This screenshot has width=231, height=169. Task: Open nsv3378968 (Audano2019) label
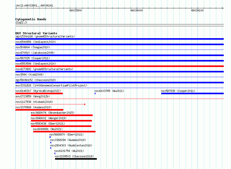pos(33,107)
